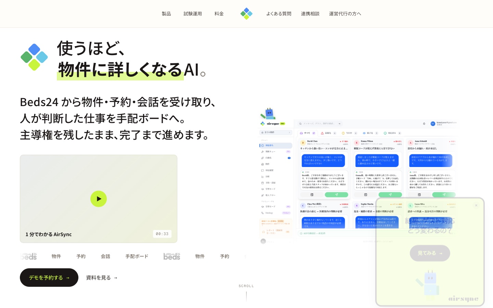Screen dimensions: 493x308
Task: Go to 試験運用 in the navigation bar
Action: pyautogui.click(x=193, y=14)
